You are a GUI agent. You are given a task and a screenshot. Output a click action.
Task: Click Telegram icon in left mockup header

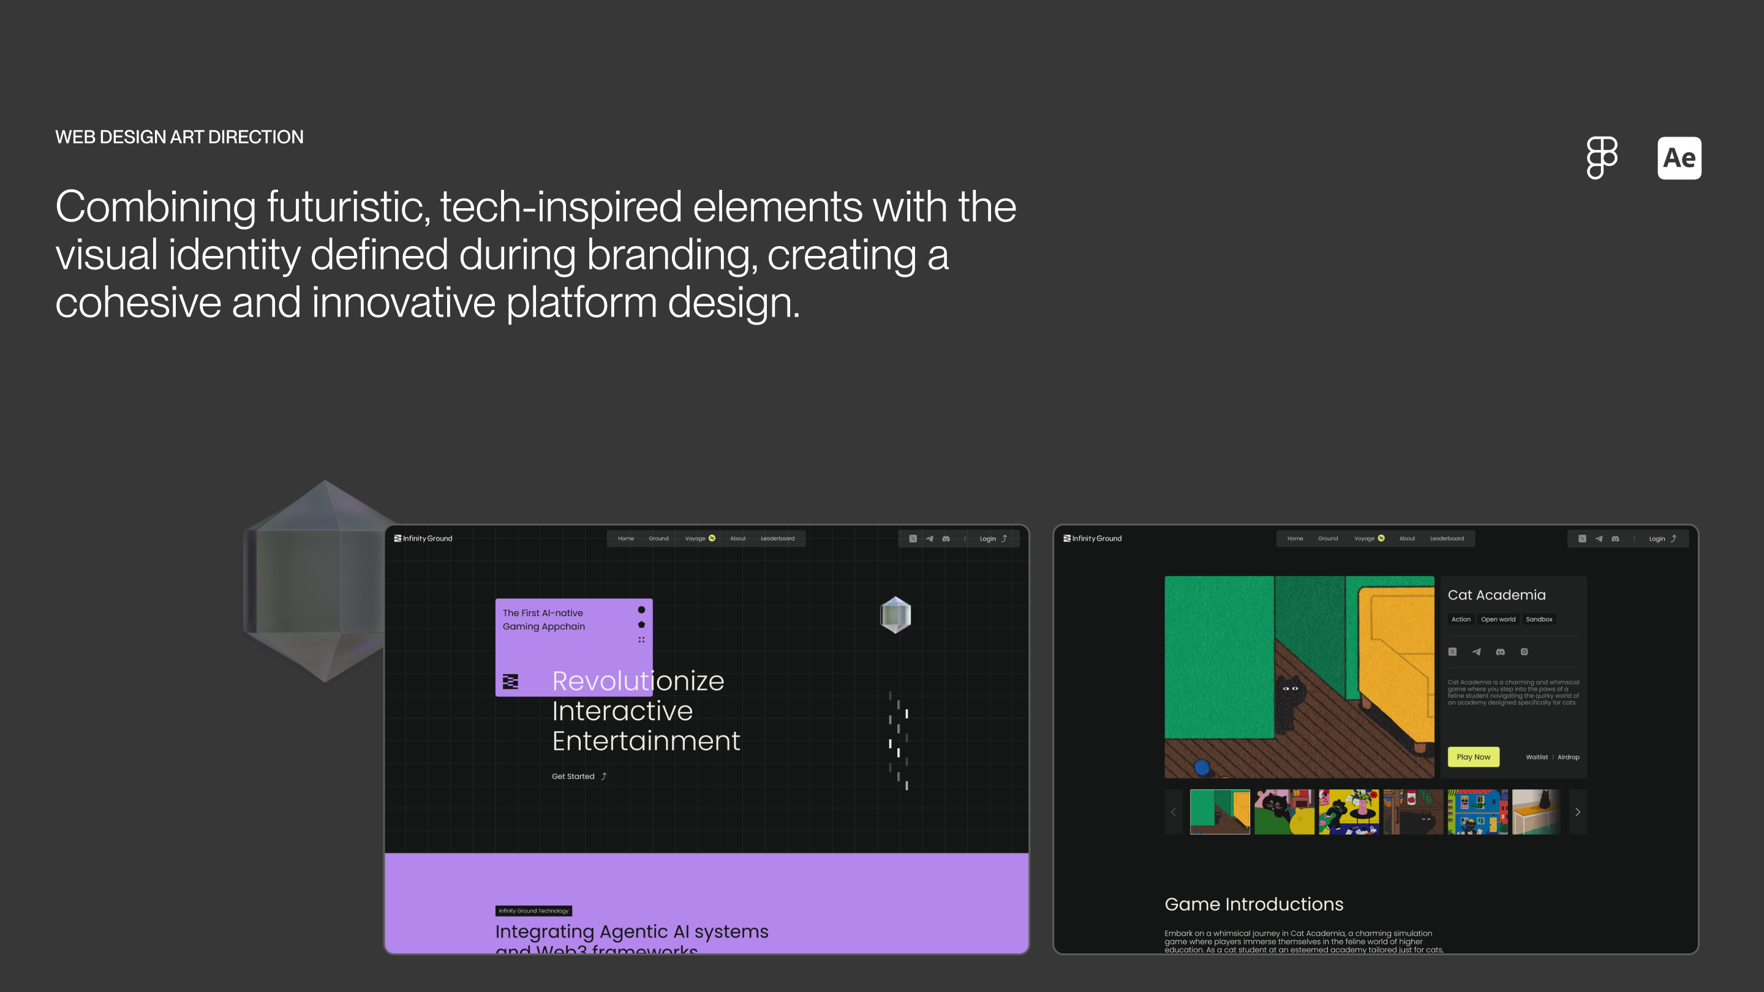point(929,539)
